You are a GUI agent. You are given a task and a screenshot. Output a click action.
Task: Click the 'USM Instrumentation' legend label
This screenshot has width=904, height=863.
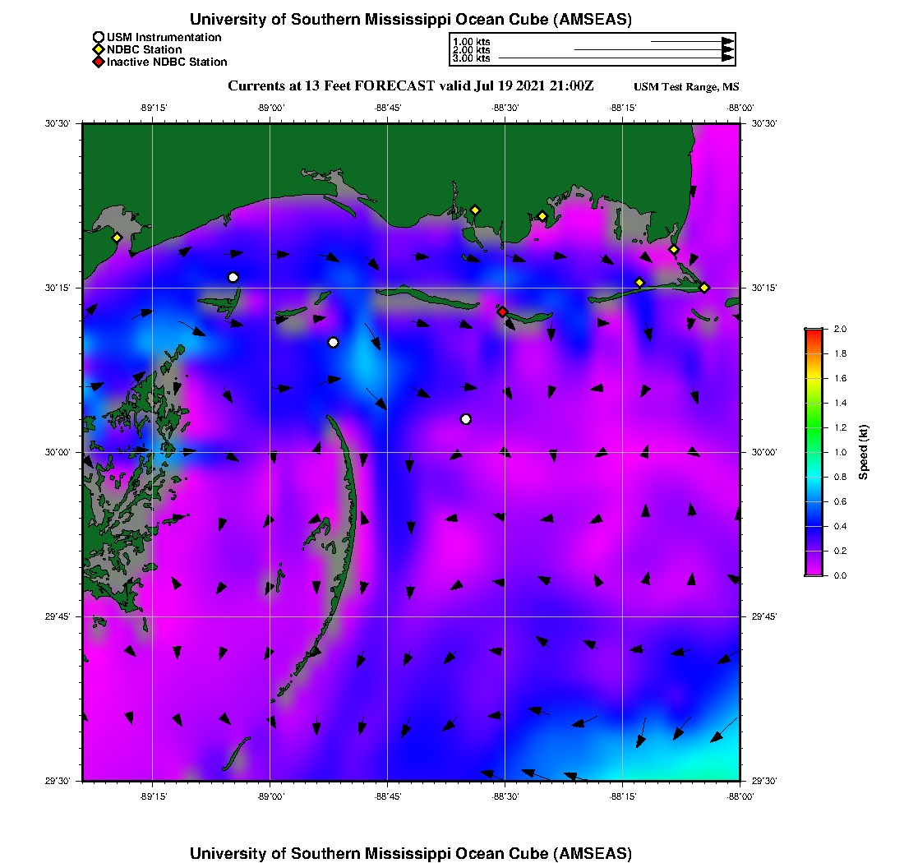pyautogui.click(x=164, y=37)
